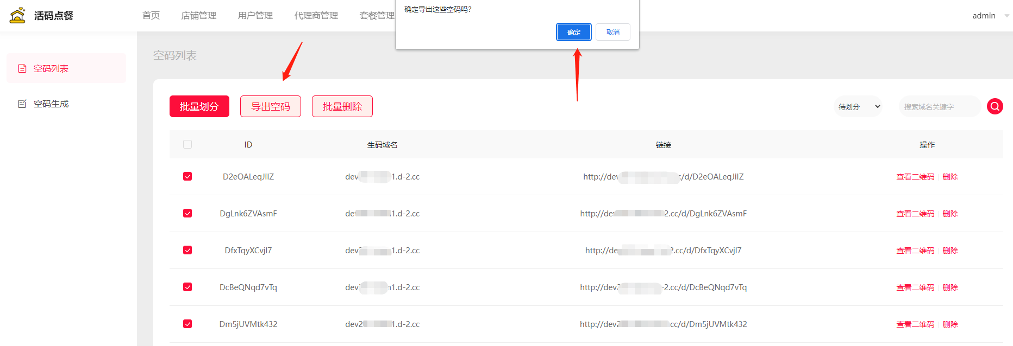1013x346 pixels.
Task: Confirm export with the 确定 button
Action: click(x=573, y=32)
